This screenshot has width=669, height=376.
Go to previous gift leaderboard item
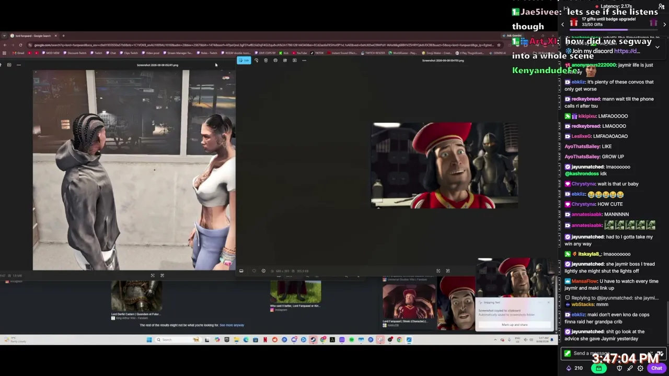coord(563,24)
